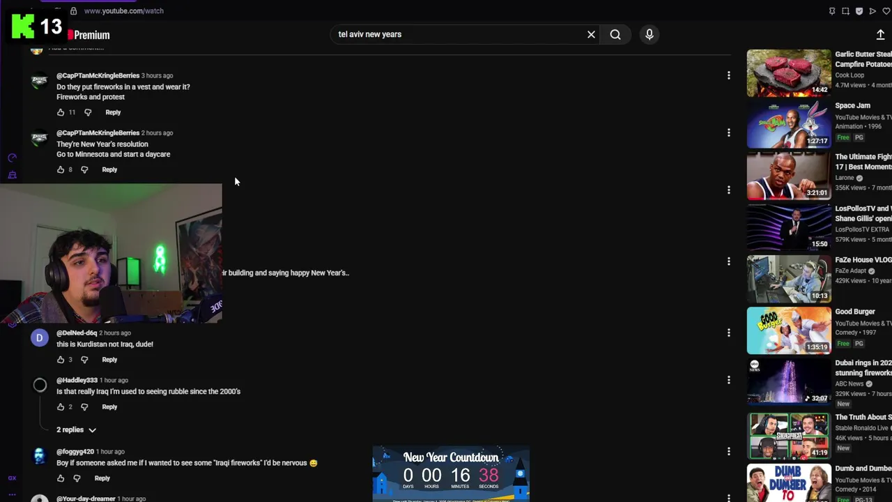Screen dimensions: 892x502
Task: Open the Good Burger movie thumbnail
Action: pyautogui.click(x=789, y=330)
